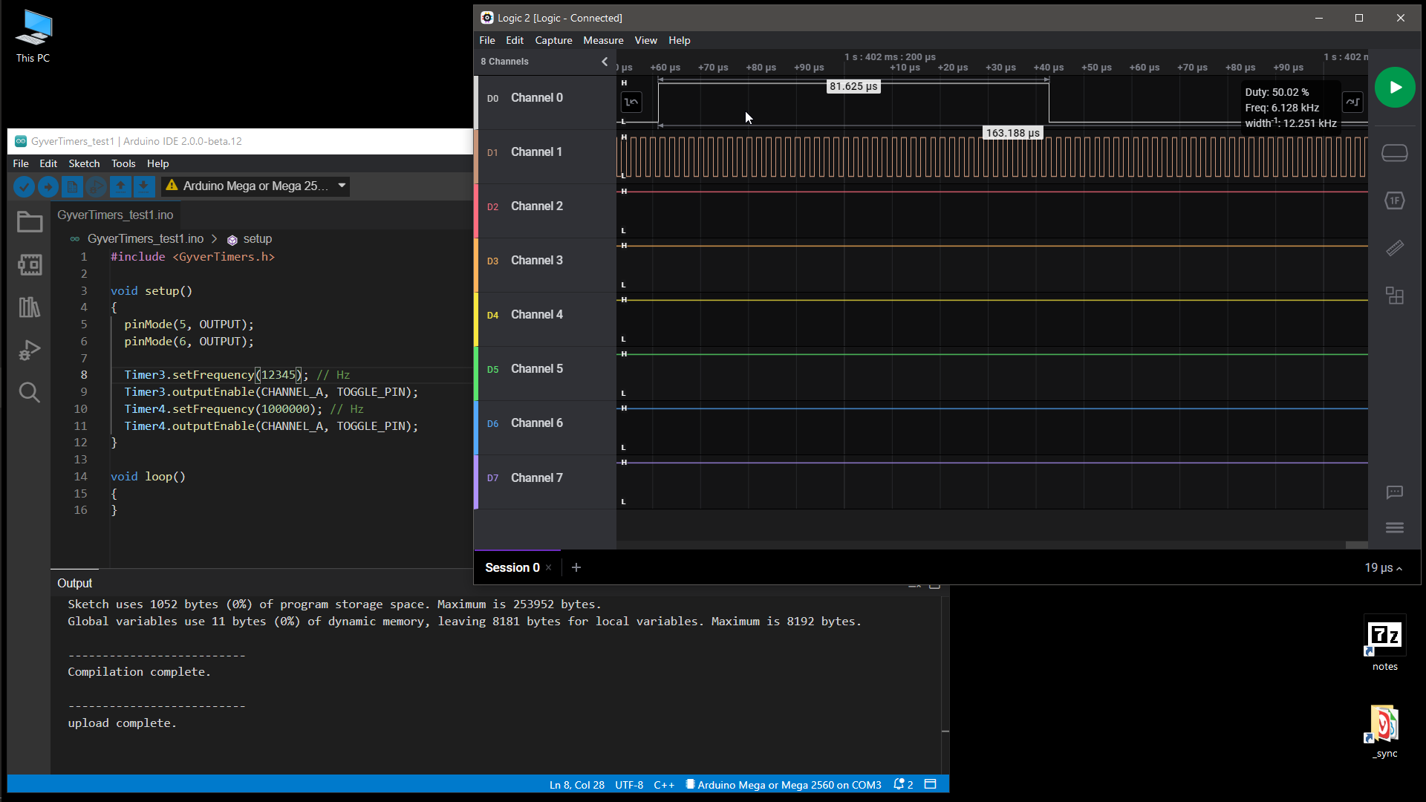Open the Sketch menu in Arduino IDE
Screen dimensions: 1426x802
tap(84, 163)
